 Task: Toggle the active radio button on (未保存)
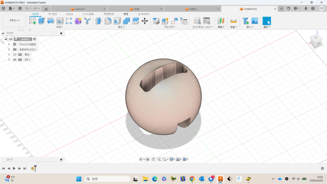tap(34, 39)
